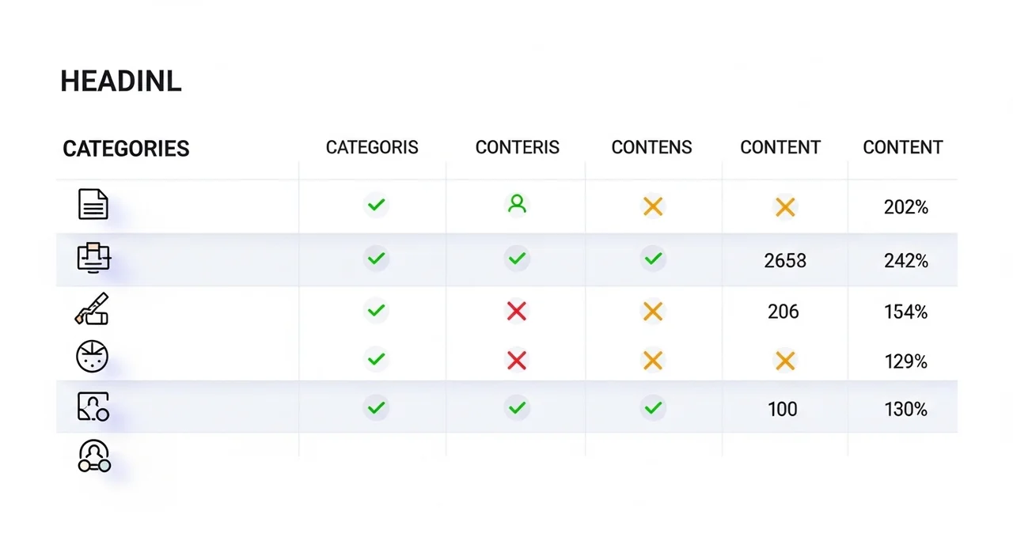Click the red X in the paintbrush row
Screen dimensions: 1013x552
point(517,311)
